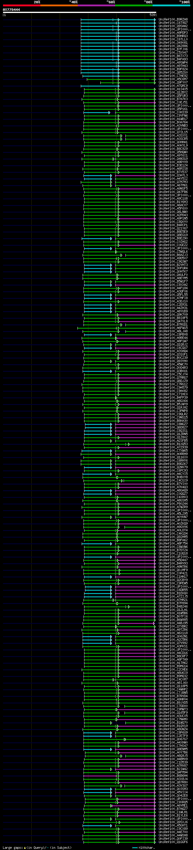193x850 pixels.
Task: Select hit UniRef100_A4E700
Action: click(x=173, y=832)
